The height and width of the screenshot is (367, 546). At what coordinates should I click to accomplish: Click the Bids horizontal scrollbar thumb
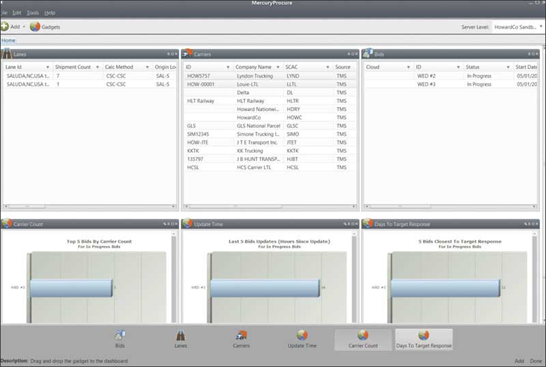pos(401,207)
